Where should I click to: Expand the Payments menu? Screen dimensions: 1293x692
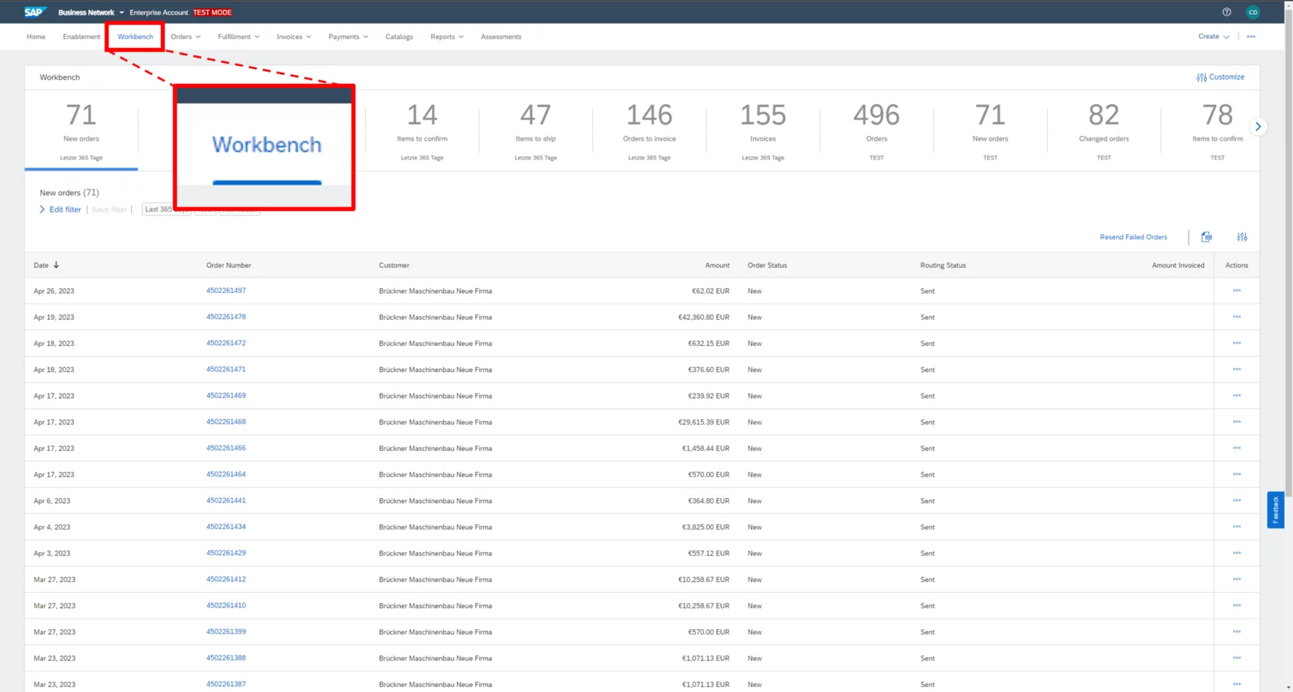click(348, 37)
